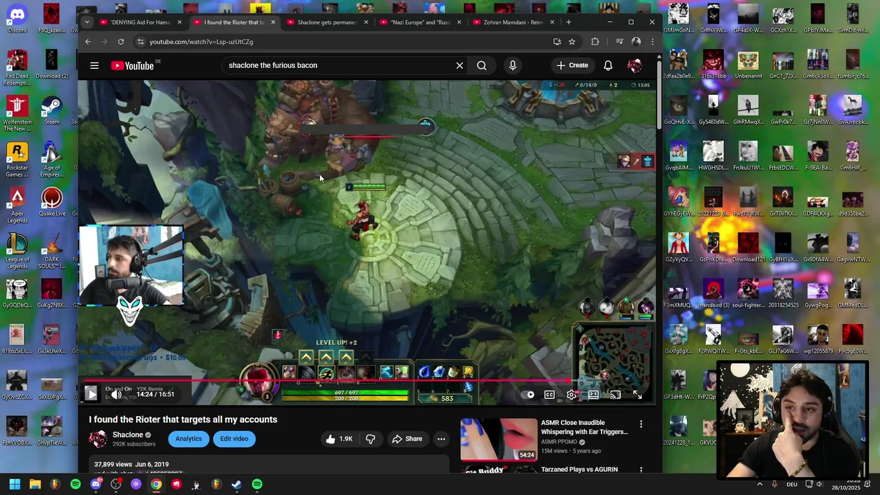Bookmark this page with the star
Screen dimensions: 880x495
[571, 42]
